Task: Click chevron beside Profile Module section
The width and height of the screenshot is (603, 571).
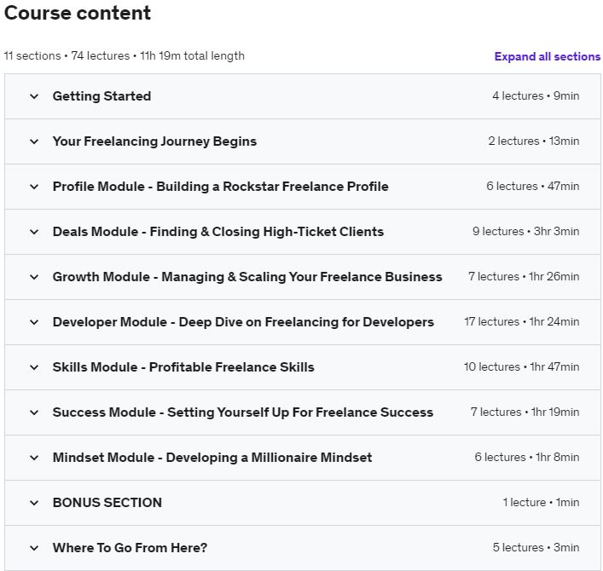Action: [34, 187]
